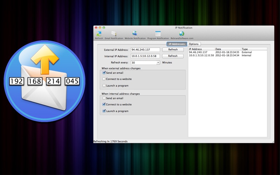Switch to the Options tab
Screen dimensions: 280x175
[194, 44]
